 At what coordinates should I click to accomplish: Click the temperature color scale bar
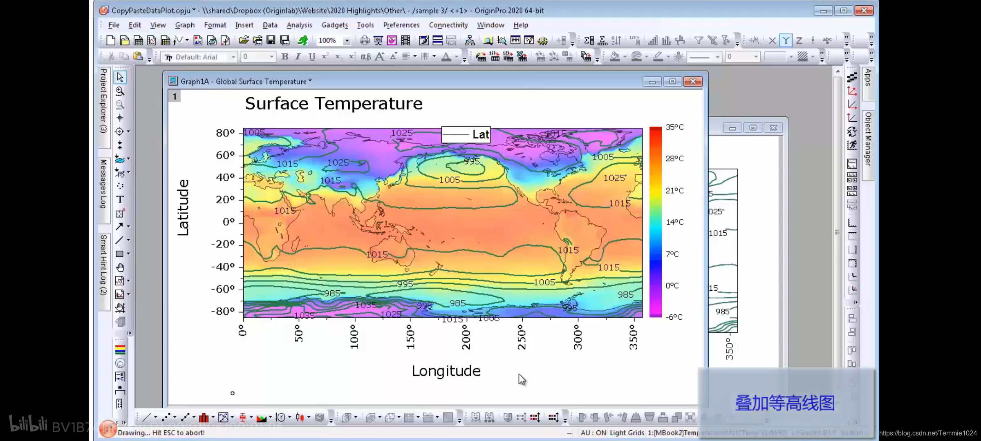click(655, 222)
